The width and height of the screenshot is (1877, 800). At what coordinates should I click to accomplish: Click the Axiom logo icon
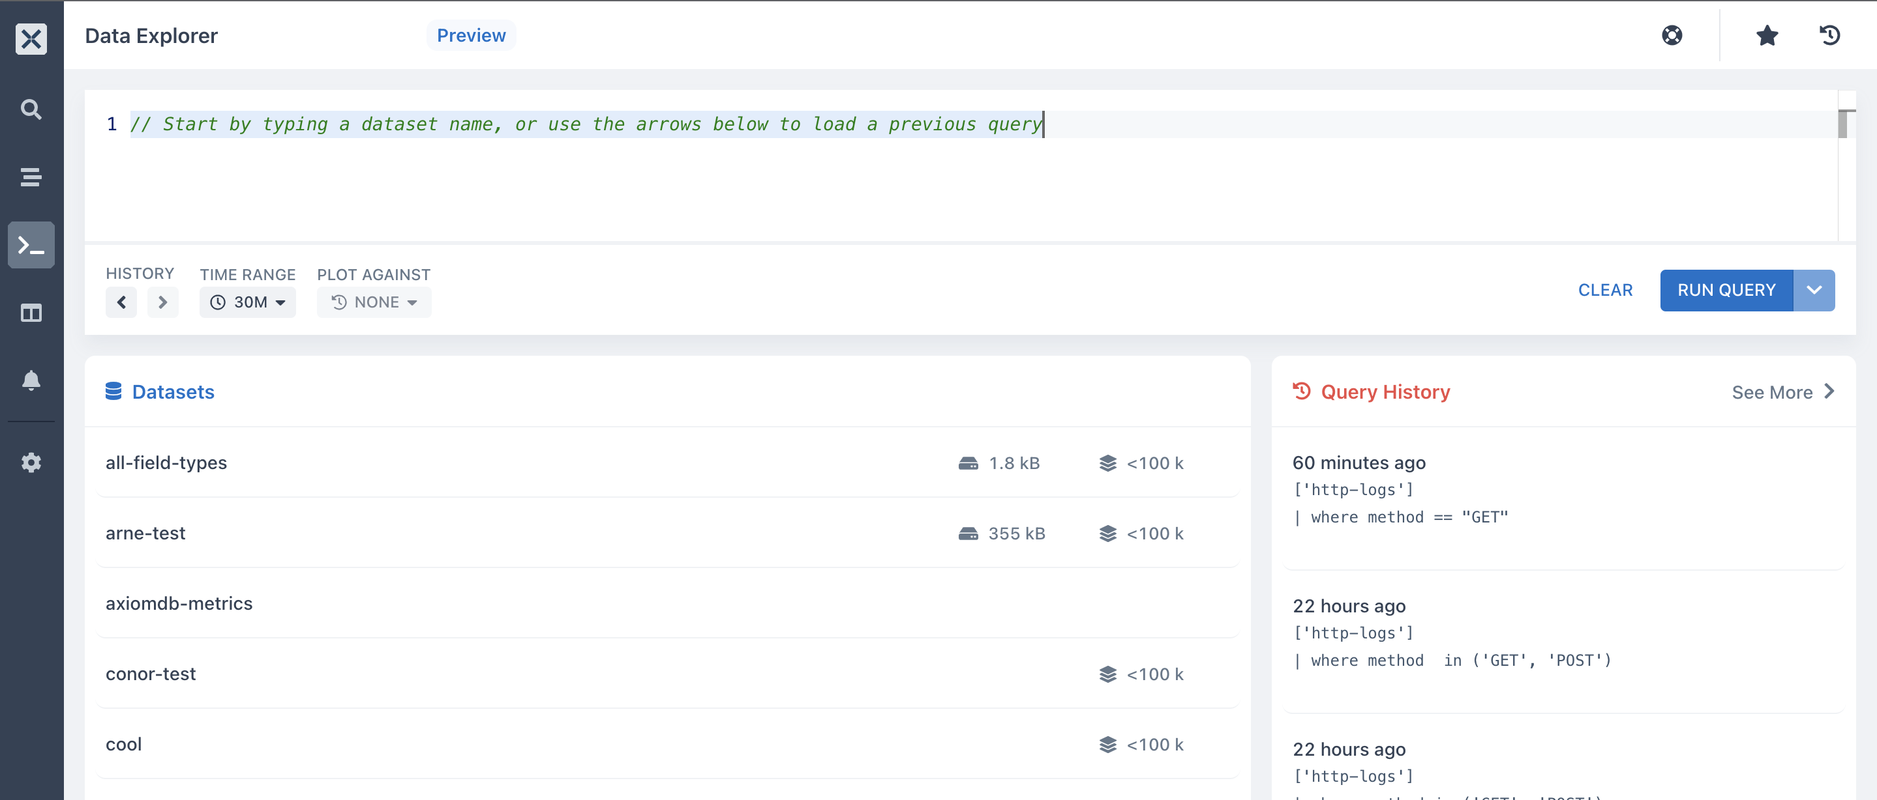click(x=31, y=38)
